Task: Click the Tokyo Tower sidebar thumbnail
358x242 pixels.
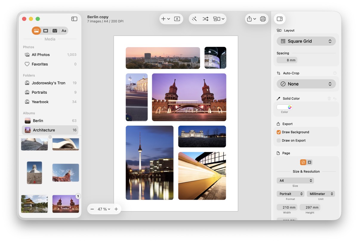Action: 66,173
